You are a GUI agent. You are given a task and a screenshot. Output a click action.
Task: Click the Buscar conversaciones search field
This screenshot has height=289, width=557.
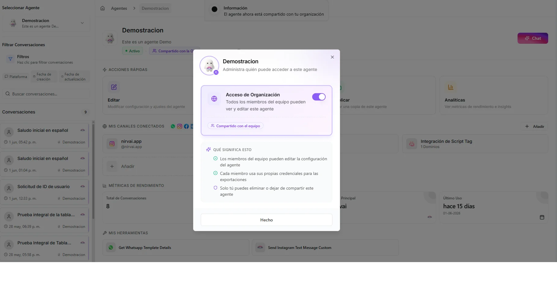click(x=46, y=94)
